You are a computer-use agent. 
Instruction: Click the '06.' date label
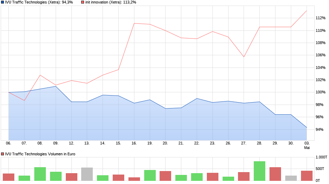[x=8, y=143]
